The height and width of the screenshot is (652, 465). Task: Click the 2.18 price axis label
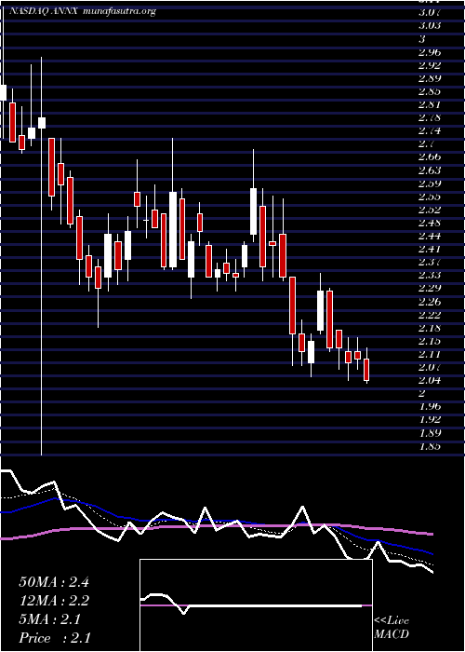431,328
